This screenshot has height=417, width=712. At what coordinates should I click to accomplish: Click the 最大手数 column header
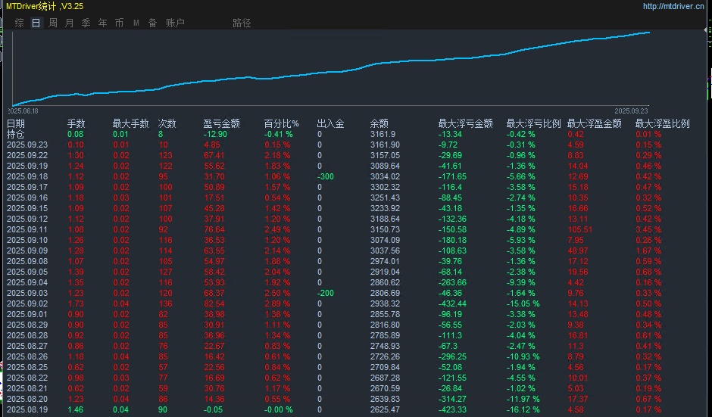[131, 123]
